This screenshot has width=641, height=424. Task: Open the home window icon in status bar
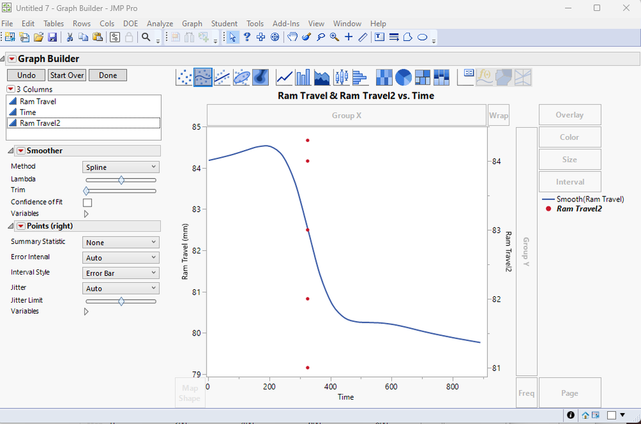(585, 416)
